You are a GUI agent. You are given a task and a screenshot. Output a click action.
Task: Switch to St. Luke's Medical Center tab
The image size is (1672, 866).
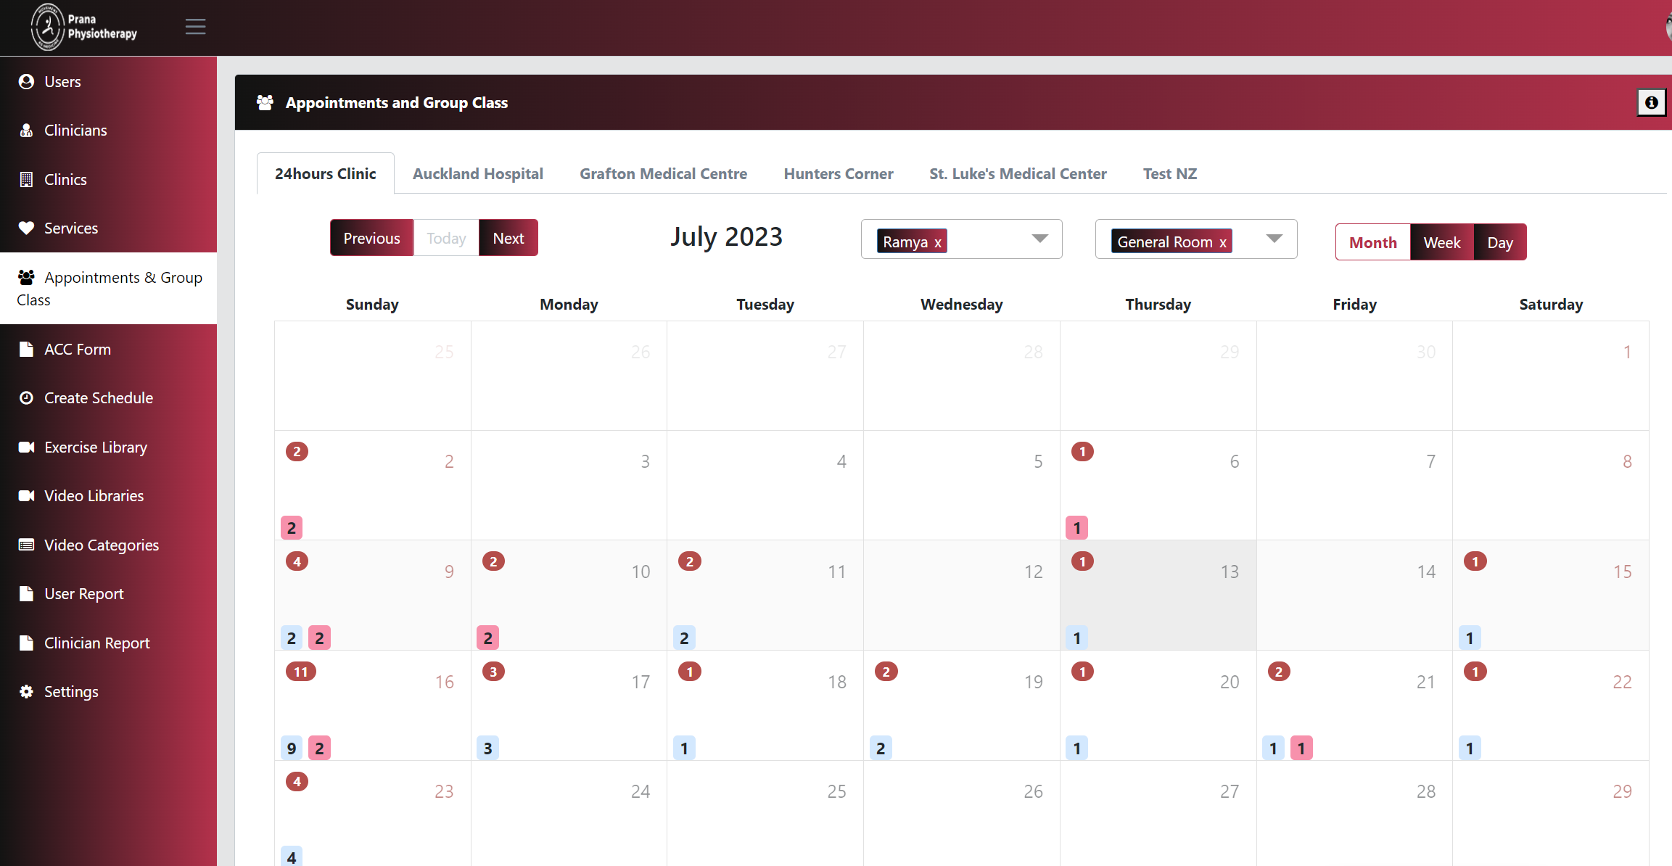[x=1017, y=174]
